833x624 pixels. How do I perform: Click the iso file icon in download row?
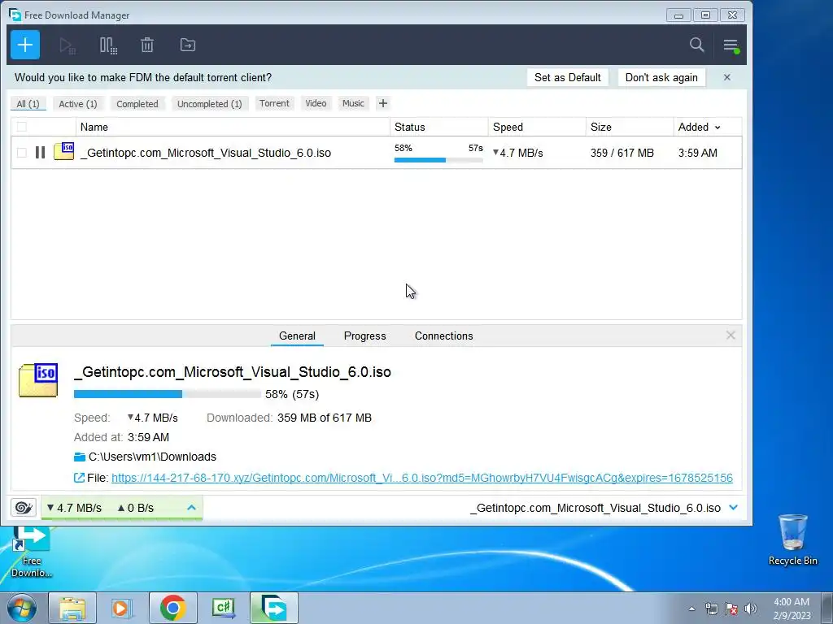(63, 151)
